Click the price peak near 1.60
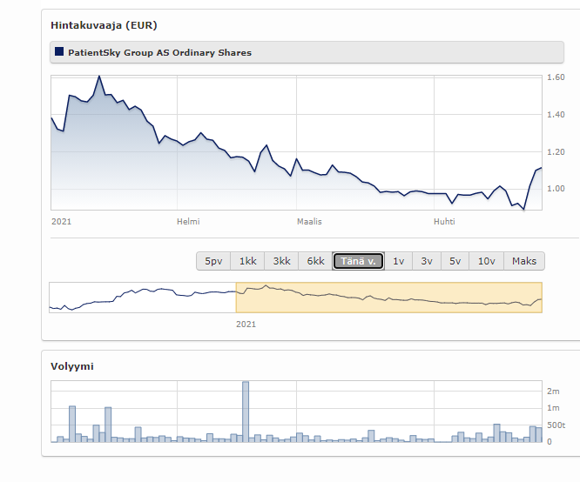580x482 pixels. (x=99, y=77)
